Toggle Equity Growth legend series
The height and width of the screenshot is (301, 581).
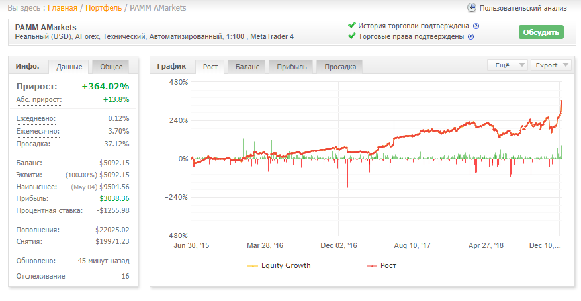[x=279, y=265]
